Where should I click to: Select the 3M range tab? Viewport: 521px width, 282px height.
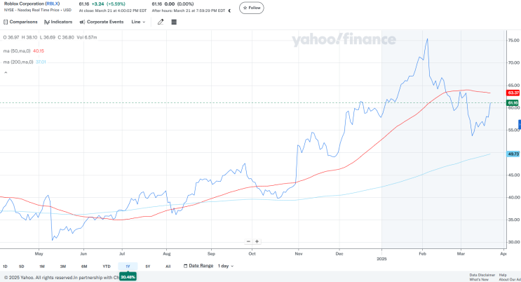(x=63, y=267)
